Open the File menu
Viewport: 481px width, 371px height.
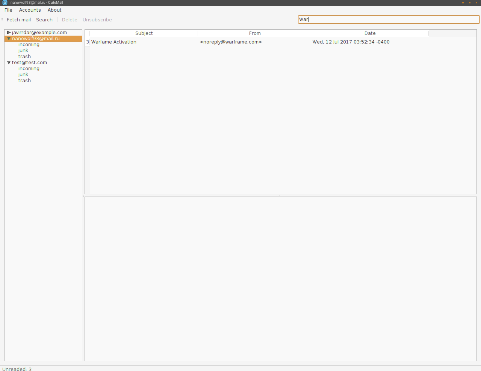pyautogui.click(x=8, y=10)
